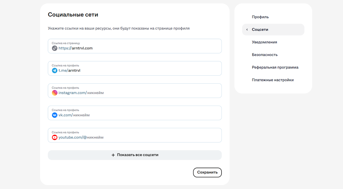Click into the vk.com/никнейм input field
The height and width of the screenshot is (189, 343).
point(135,113)
